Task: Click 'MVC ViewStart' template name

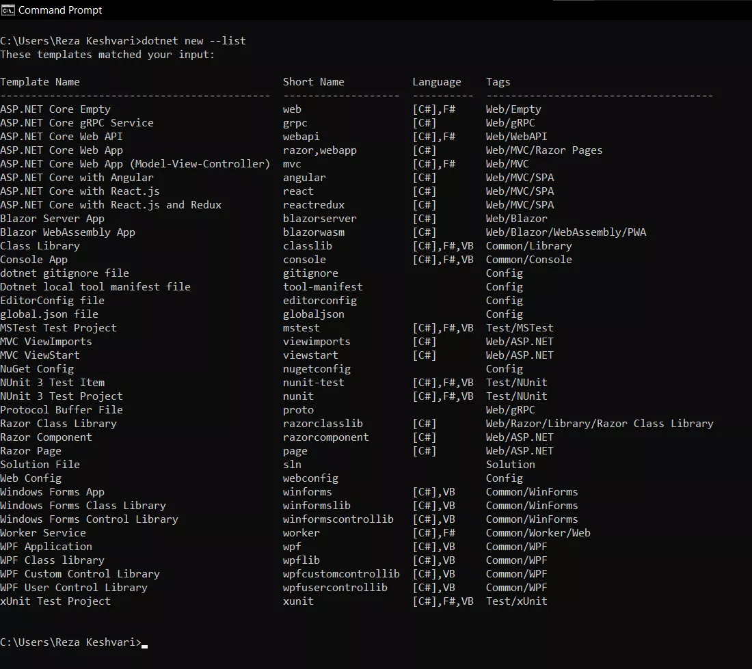Action: (40, 355)
